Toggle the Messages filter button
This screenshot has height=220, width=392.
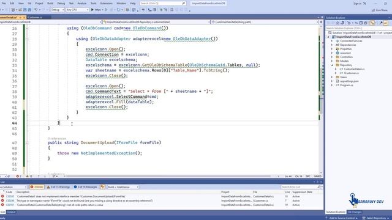pyautogui.click(x=85, y=187)
